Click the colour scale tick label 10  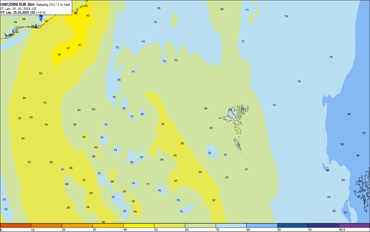[x=33, y=230]
